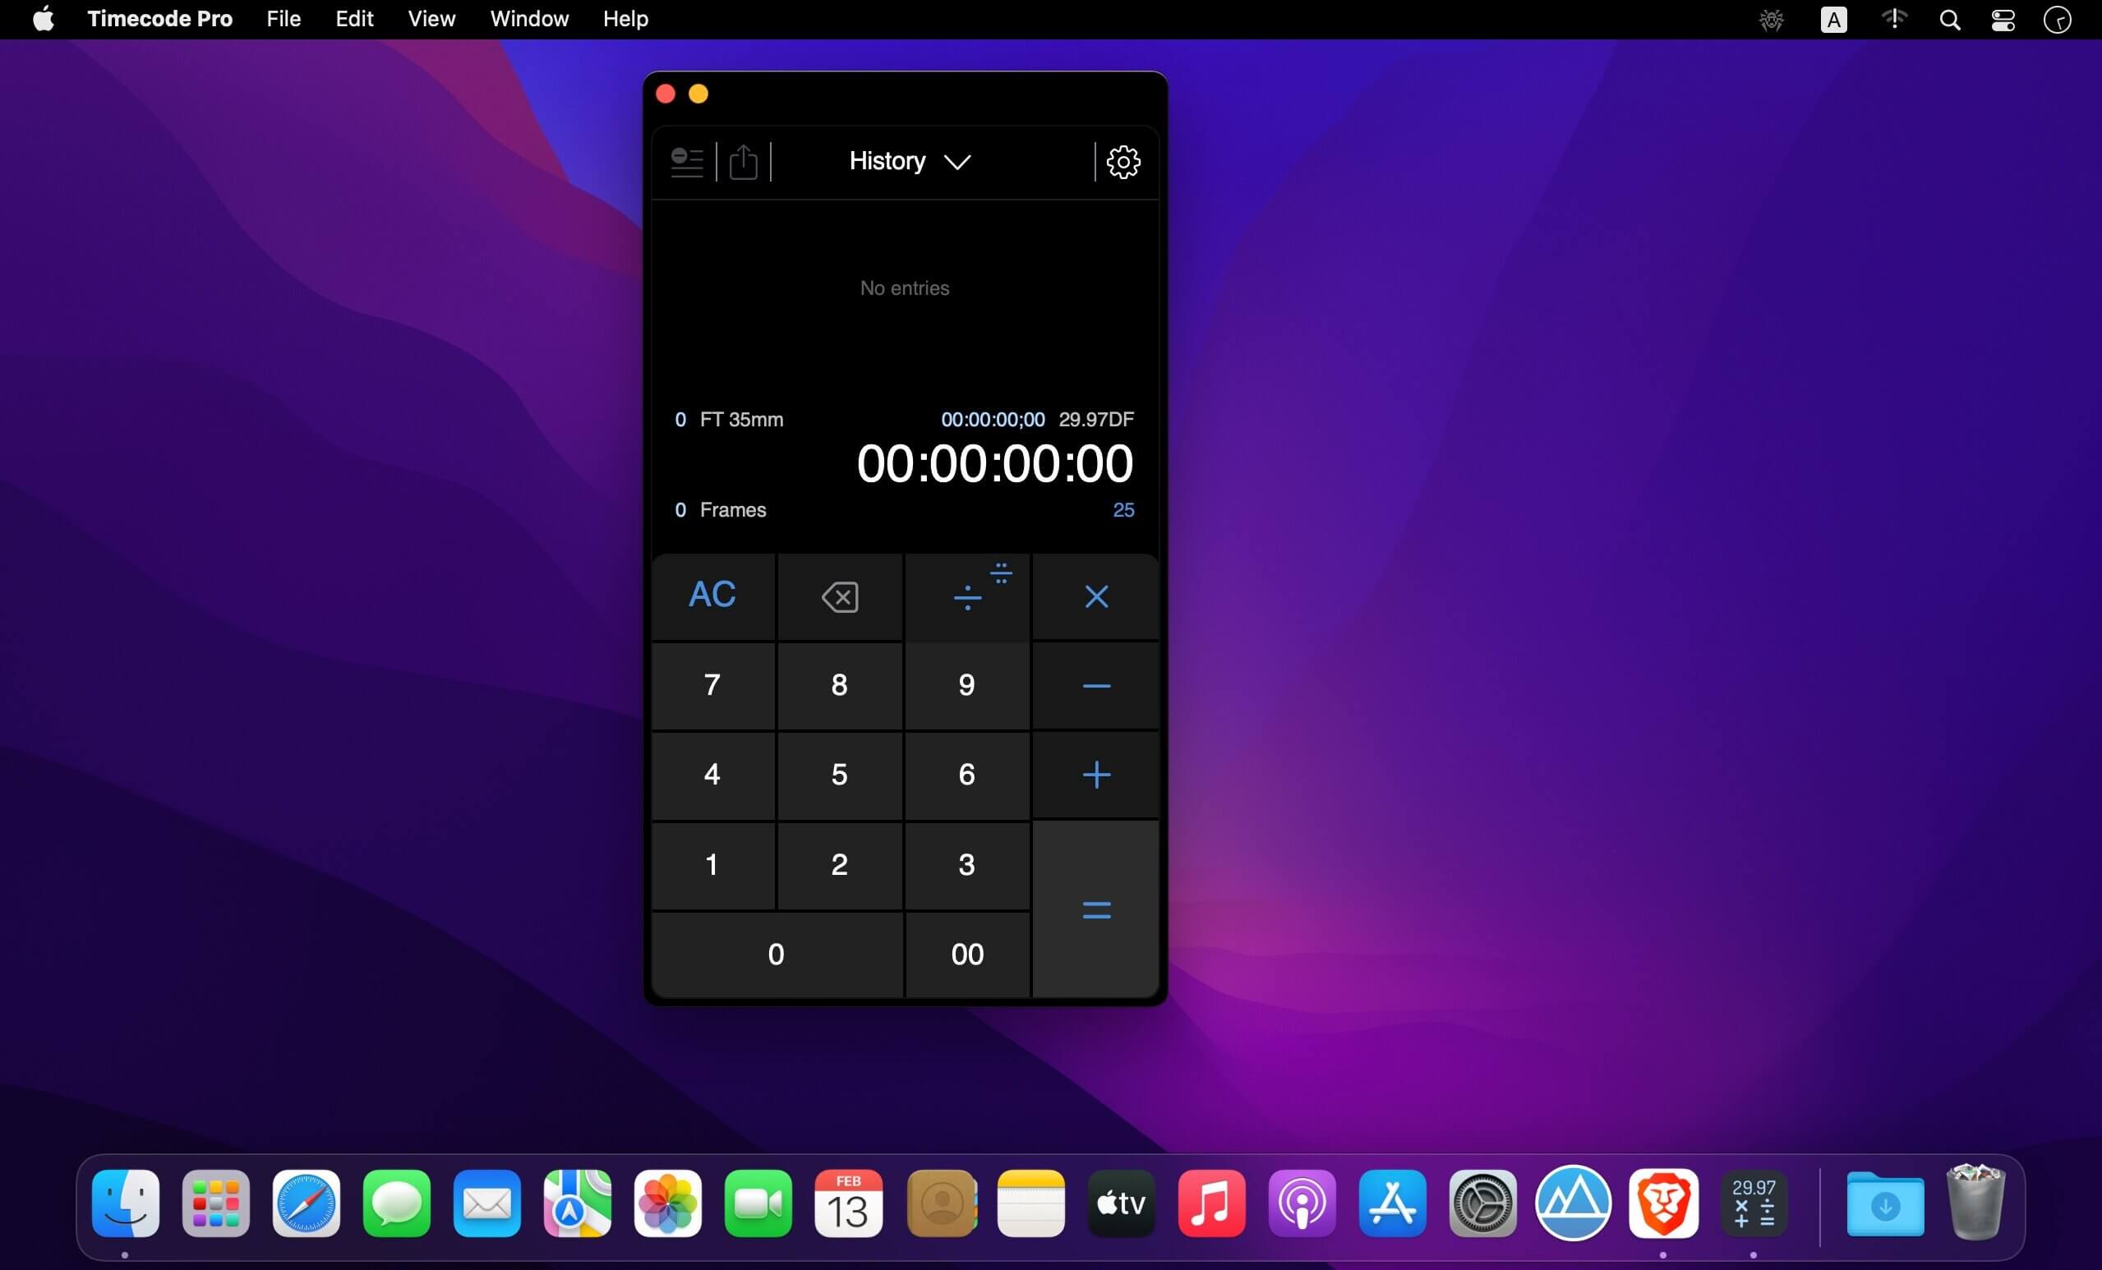Screen dimensions: 2102x1270
Task: Toggle the 29.97DF drop-frame mode
Action: pos(1096,419)
